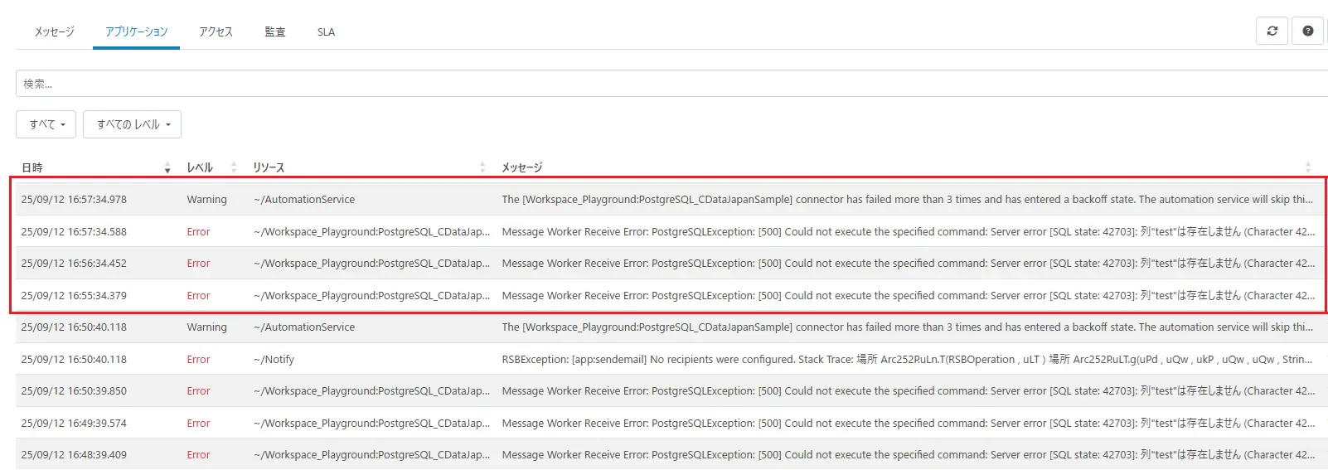Click Error level in 16:56:34.452 row
Screen dimensions: 1328x470
[x=198, y=264]
